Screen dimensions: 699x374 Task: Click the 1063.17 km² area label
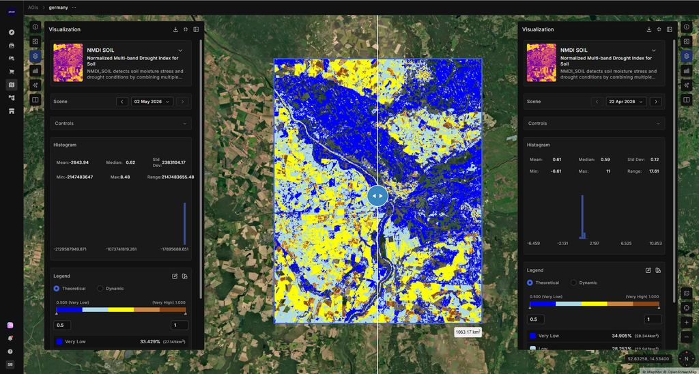point(468,332)
